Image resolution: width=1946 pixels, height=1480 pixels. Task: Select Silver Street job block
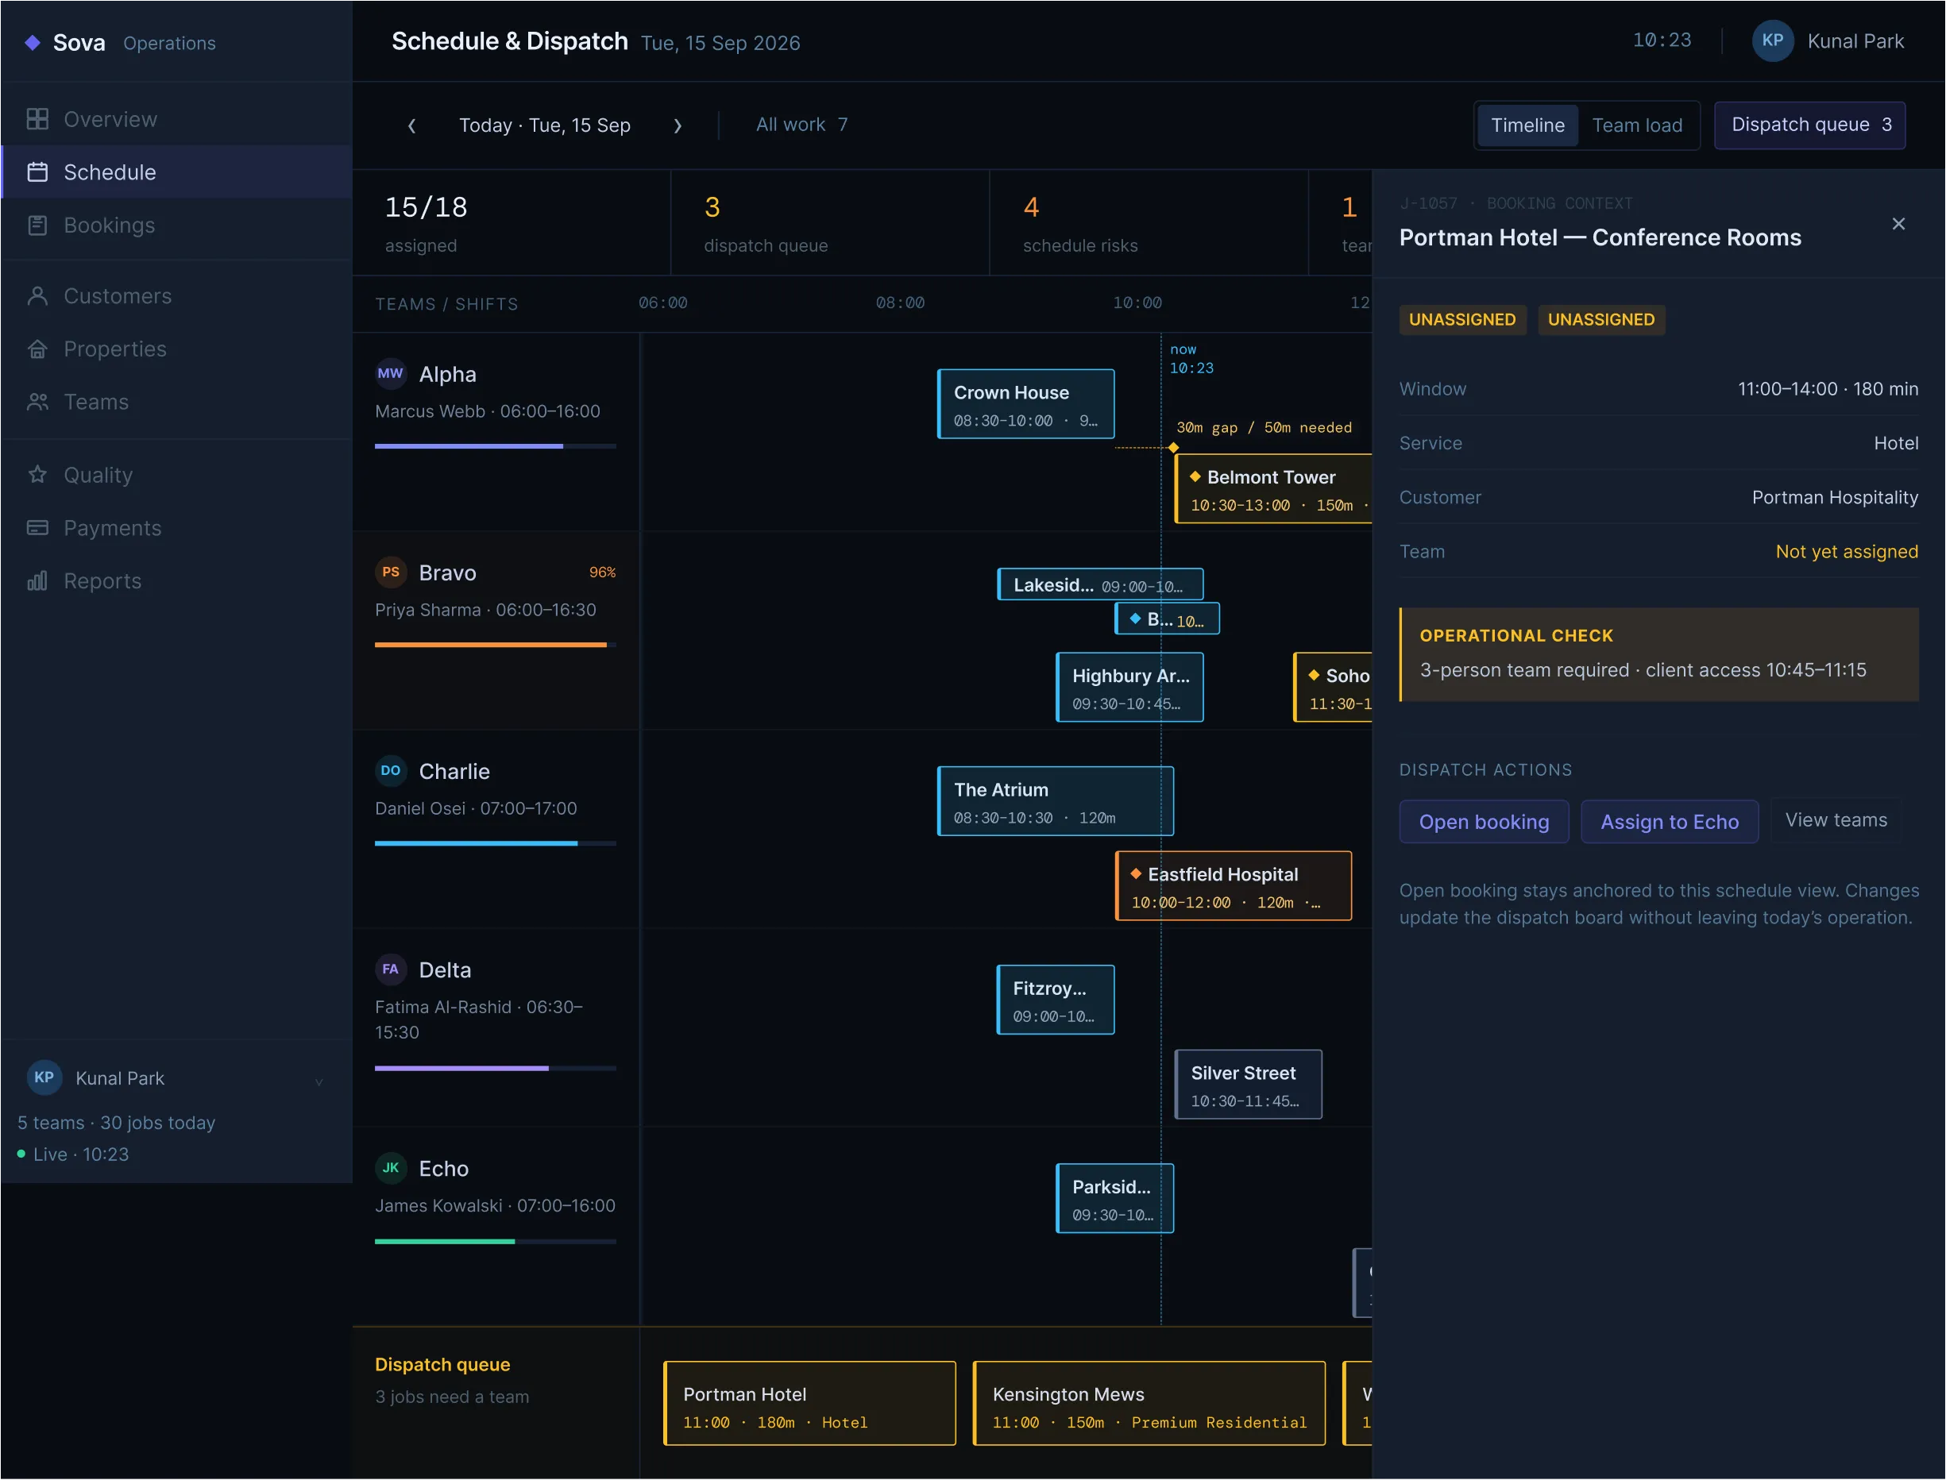(1248, 1085)
